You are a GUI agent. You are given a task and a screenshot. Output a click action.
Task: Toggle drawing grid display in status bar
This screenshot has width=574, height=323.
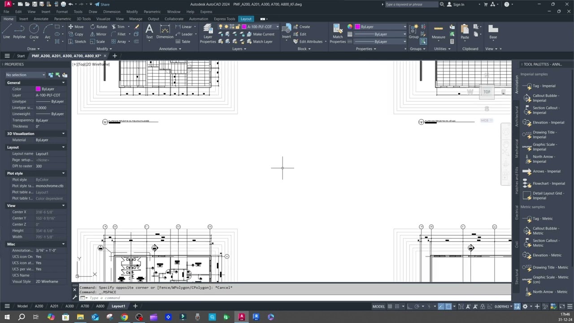point(390,306)
